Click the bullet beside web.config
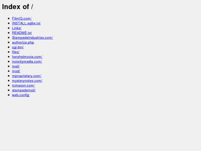The height and width of the screenshot is (151, 201). pos(9,95)
